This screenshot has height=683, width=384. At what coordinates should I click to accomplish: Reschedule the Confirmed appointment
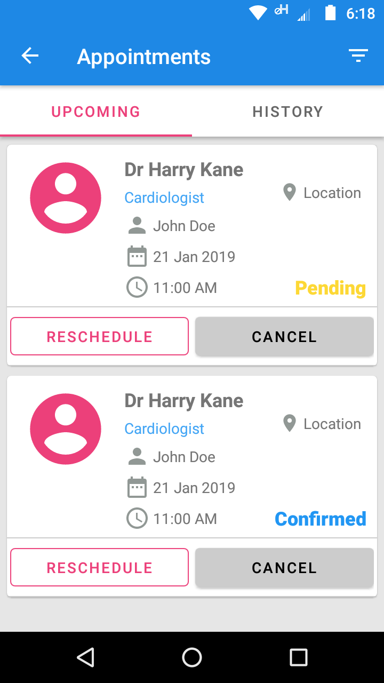pos(100,568)
